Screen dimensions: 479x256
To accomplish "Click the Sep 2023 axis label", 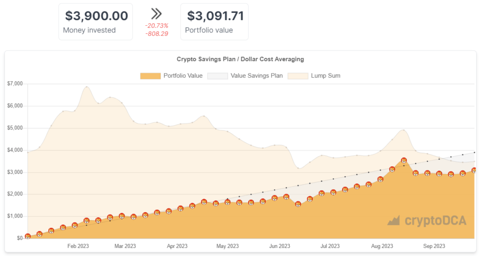I will click(x=434, y=246).
